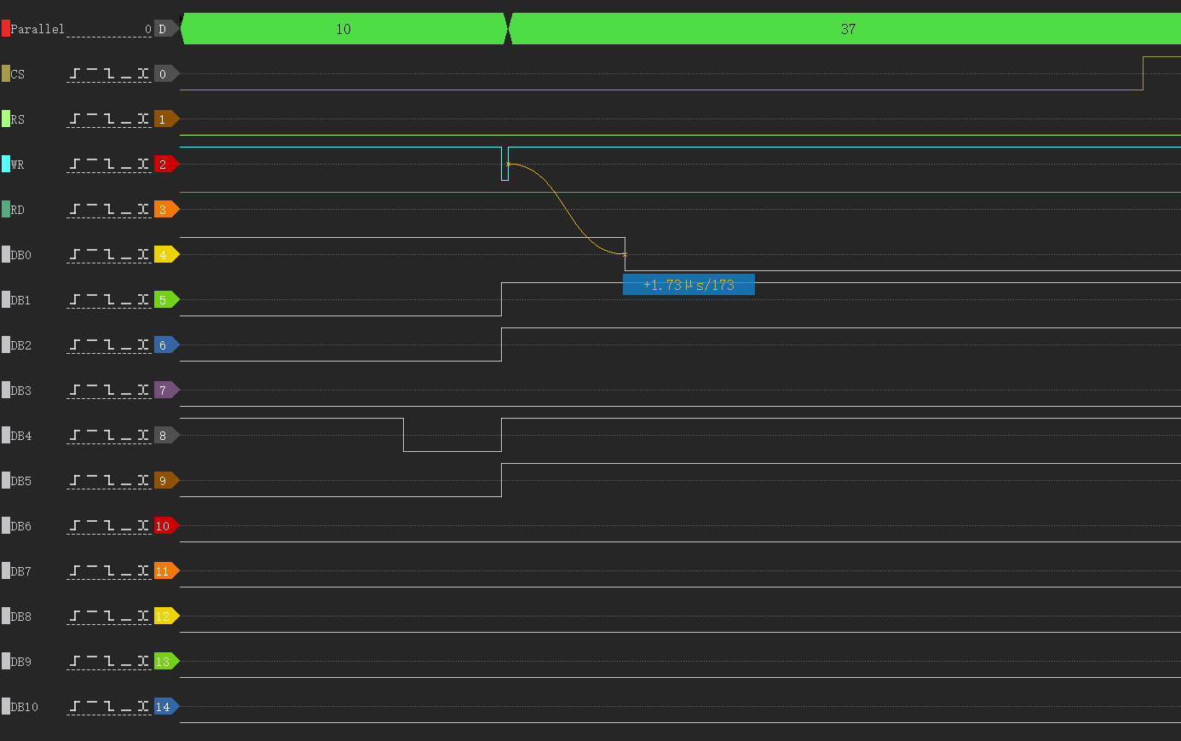Set either edge trigger on RD channel
This screenshot has width=1181, height=741.
143,209
